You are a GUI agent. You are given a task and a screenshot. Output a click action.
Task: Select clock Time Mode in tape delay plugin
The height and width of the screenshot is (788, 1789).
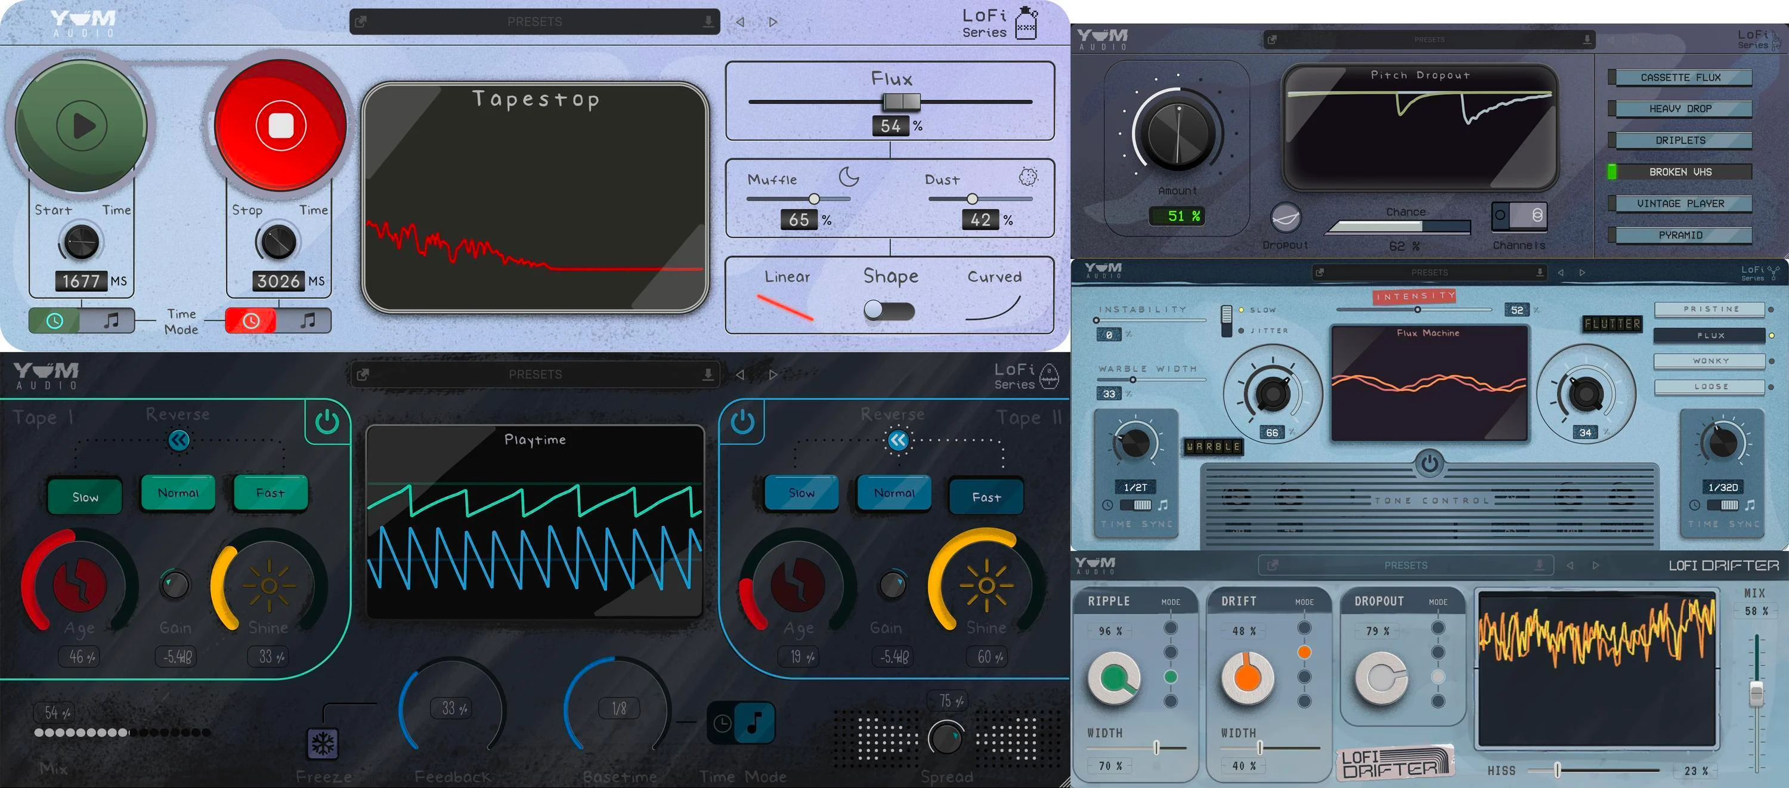[x=722, y=724]
